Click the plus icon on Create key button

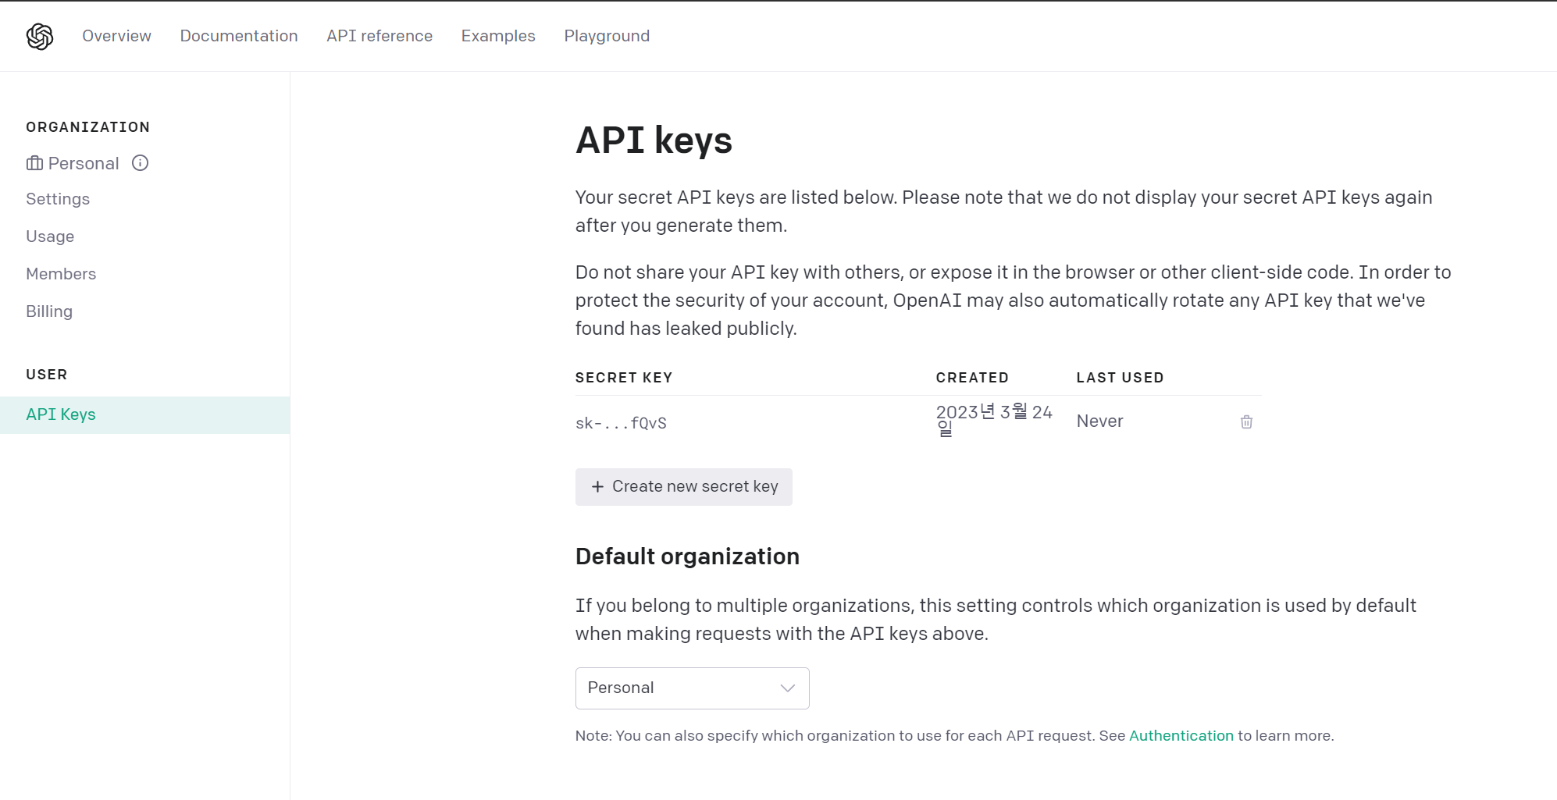pos(597,487)
